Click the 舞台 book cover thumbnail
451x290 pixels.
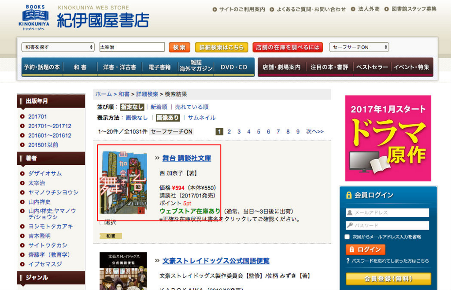[x=123, y=182]
